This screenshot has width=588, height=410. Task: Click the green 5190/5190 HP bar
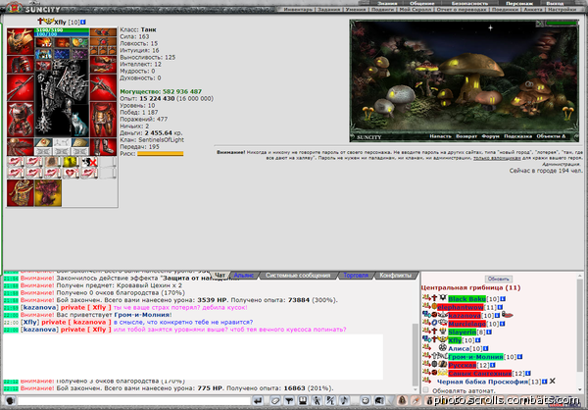coord(62,30)
